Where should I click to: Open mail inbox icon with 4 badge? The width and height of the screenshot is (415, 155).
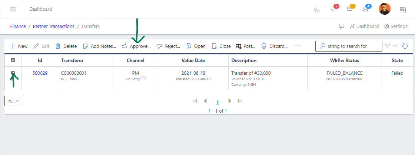point(365,9)
